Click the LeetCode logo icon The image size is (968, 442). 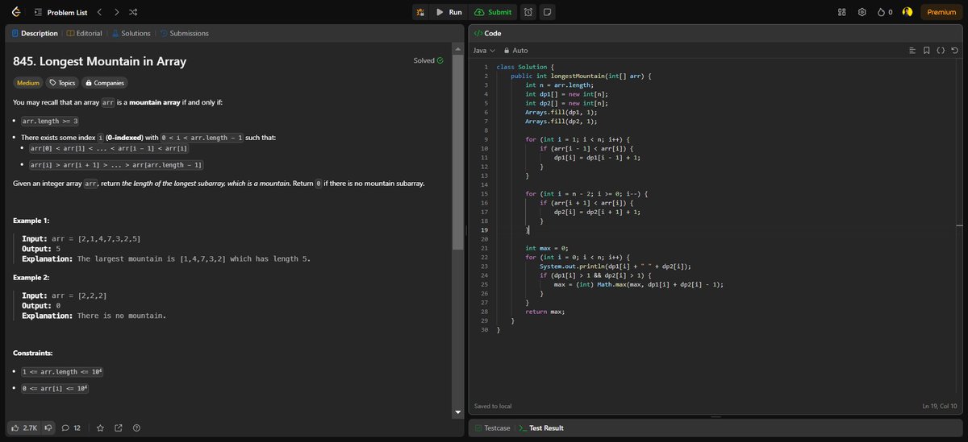[x=15, y=12]
